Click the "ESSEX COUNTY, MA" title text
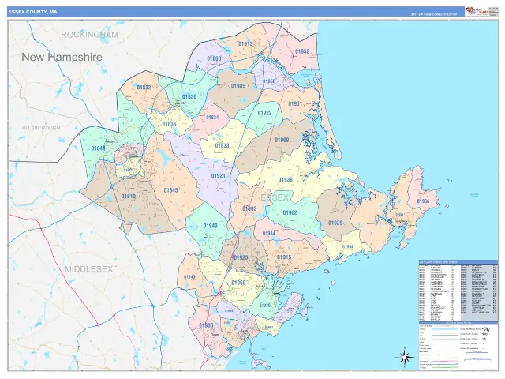This screenshot has height=379, width=505. tap(32, 12)
